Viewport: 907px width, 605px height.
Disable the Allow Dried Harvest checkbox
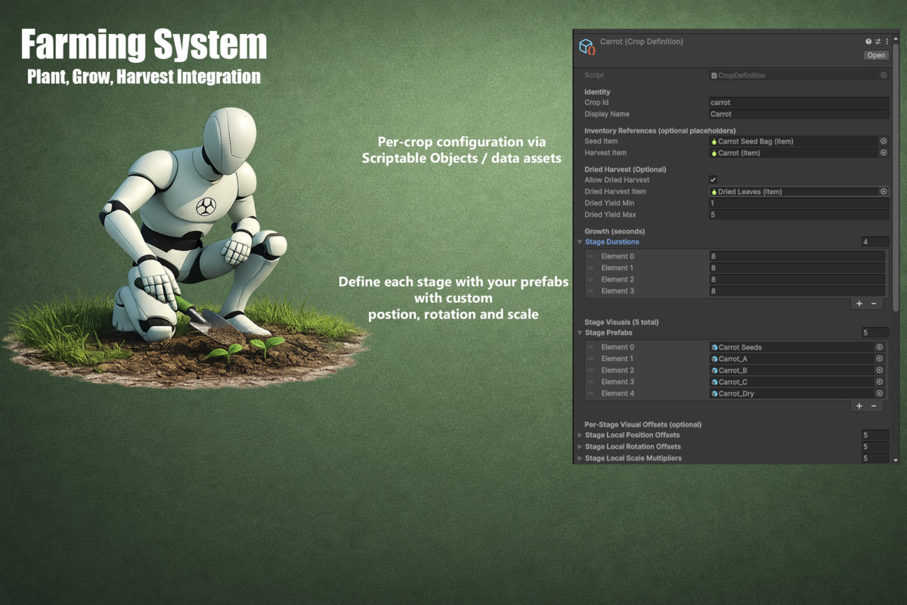711,180
